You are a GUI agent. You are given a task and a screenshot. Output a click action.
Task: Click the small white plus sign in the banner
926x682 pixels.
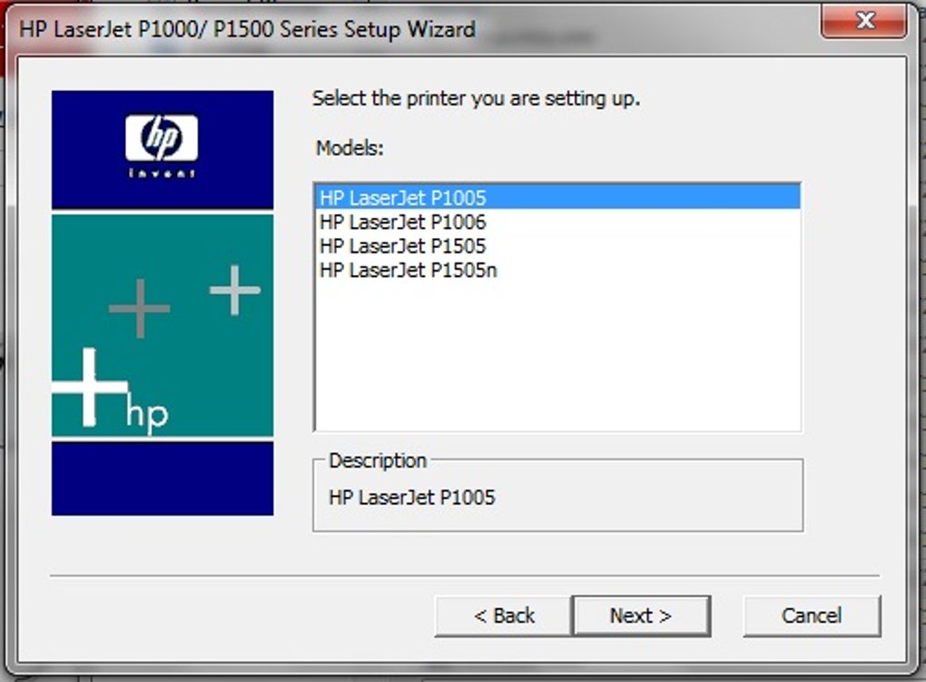click(235, 291)
